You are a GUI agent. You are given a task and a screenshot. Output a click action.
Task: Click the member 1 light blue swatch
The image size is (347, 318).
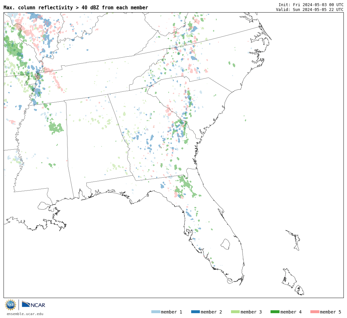156,312
